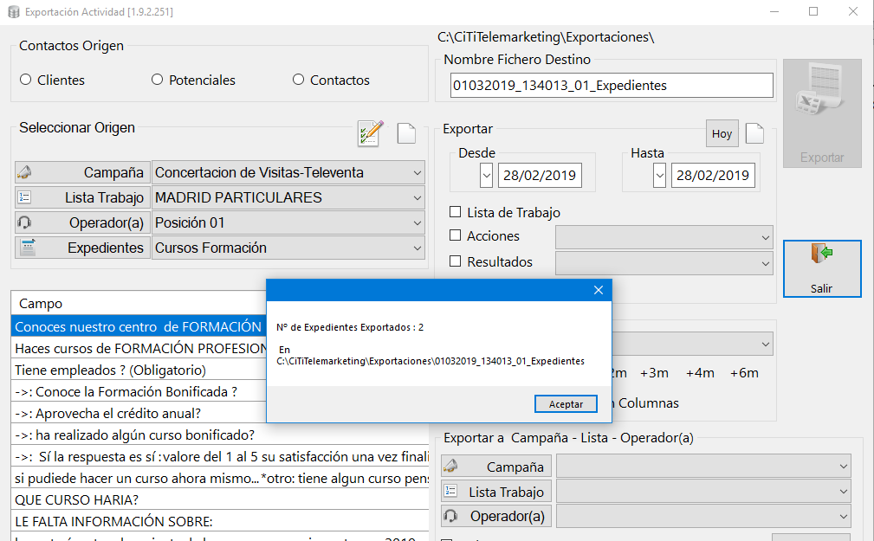Screen dimensions: 874x541
Task: Click the list icon in Exportar a section
Action: 450,491
